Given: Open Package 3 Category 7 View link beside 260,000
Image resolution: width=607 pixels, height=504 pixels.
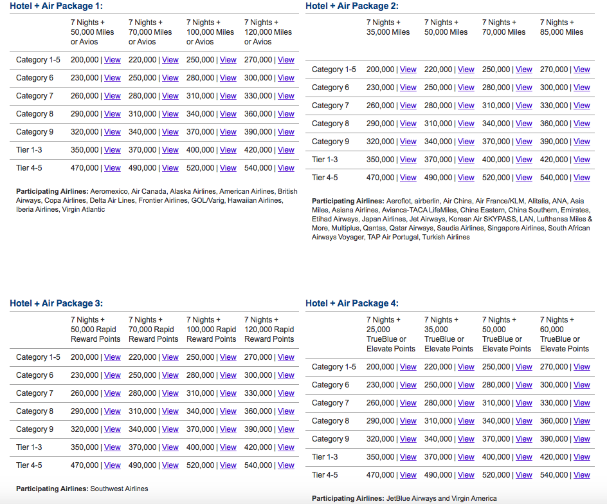Looking at the screenshot, I should (113, 393).
